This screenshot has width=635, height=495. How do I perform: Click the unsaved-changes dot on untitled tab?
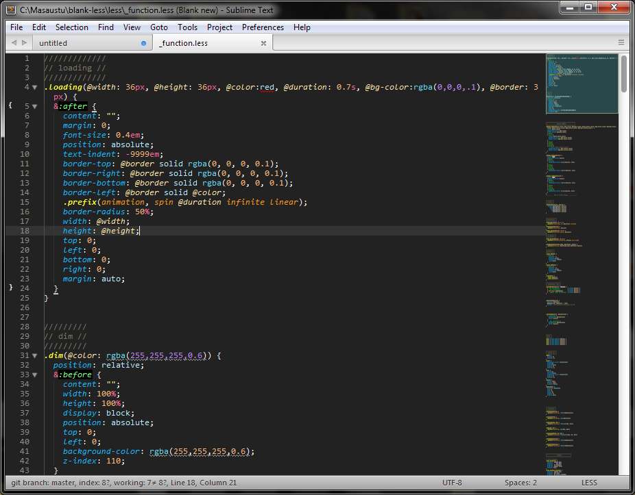point(143,42)
